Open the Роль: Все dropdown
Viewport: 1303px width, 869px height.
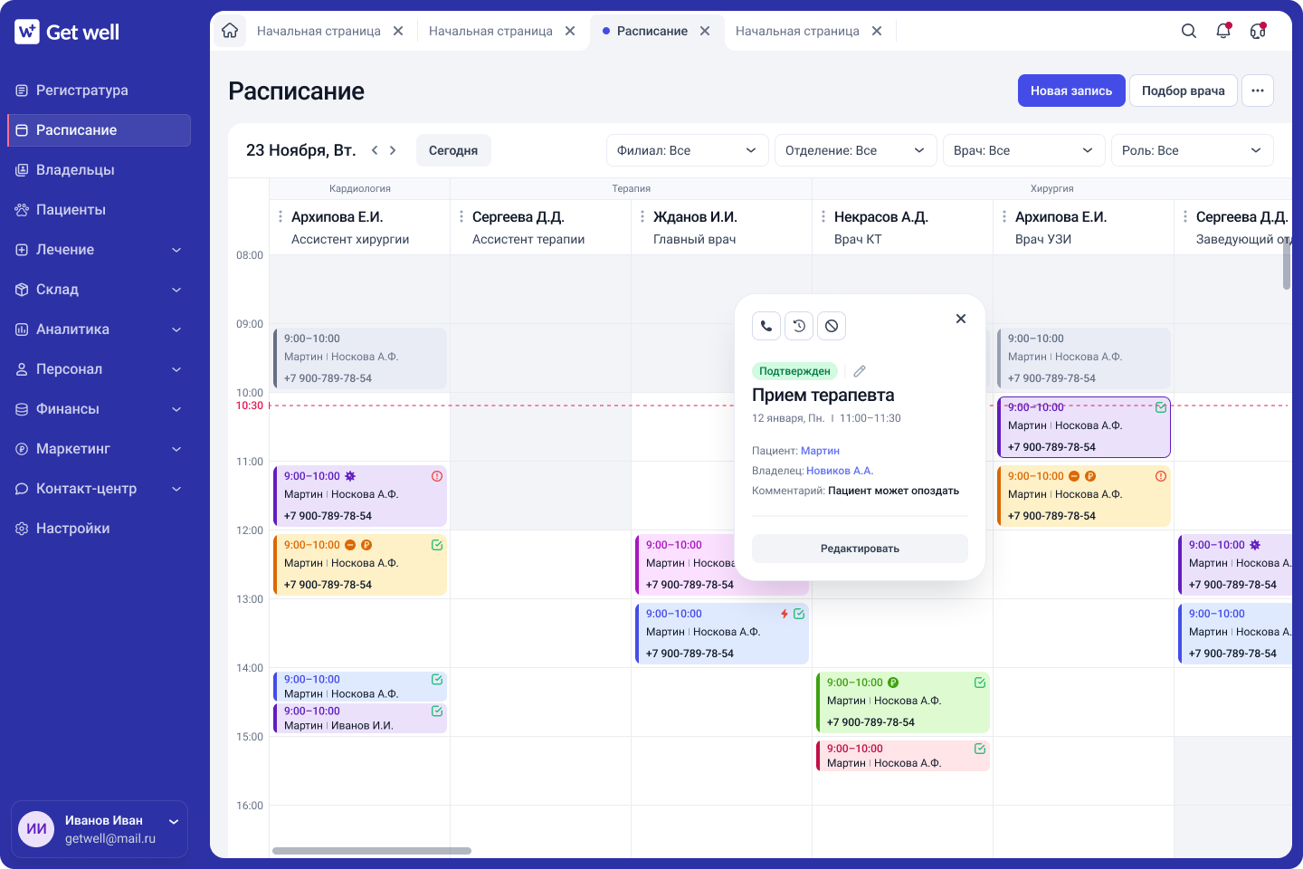(1193, 150)
